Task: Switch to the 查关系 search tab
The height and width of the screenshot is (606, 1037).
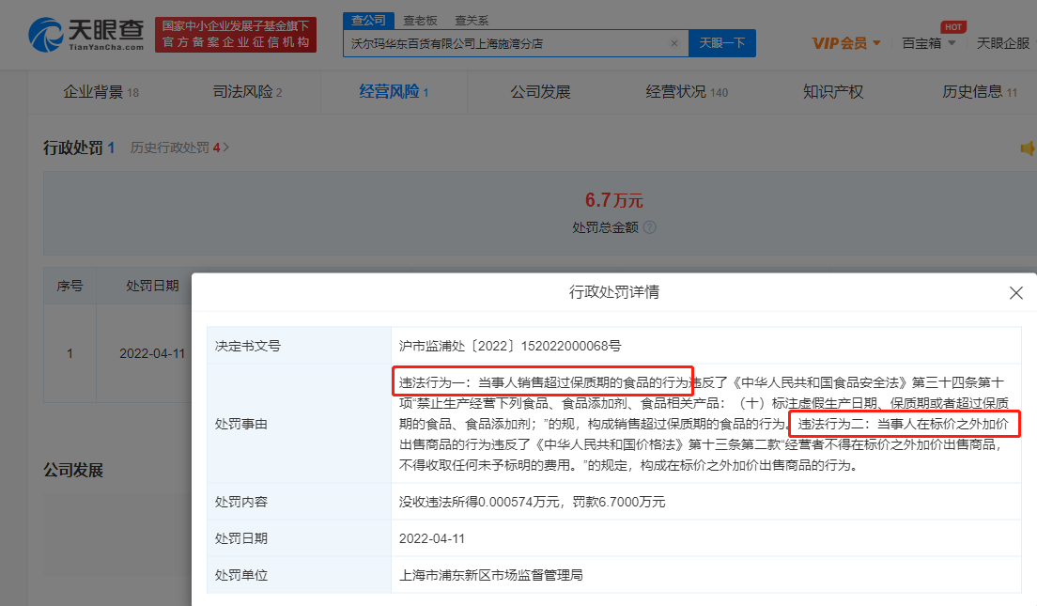Action: 472,21
